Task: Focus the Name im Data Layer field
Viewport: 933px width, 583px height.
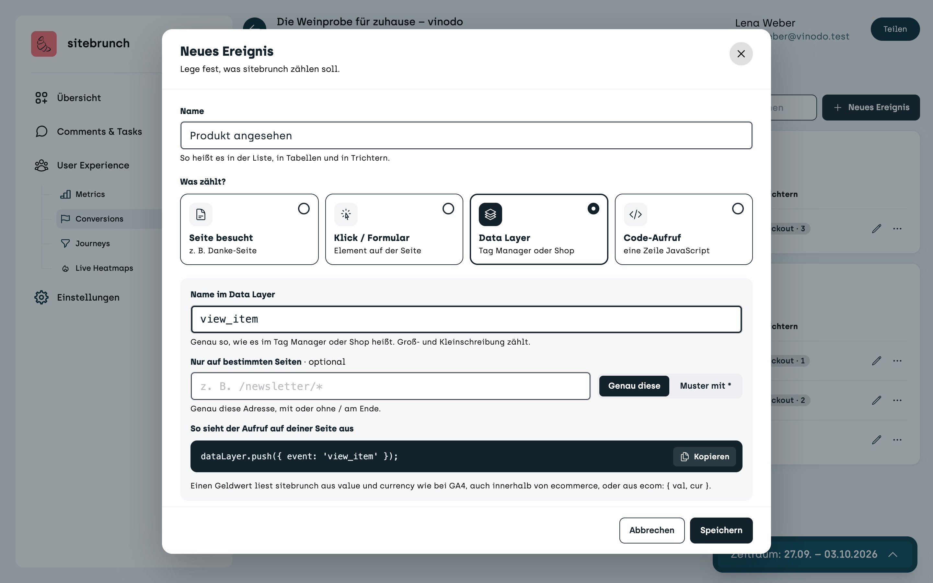Action: [x=466, y=319]
